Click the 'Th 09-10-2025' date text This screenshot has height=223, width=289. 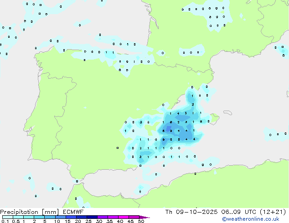click(x=191, y=212)
